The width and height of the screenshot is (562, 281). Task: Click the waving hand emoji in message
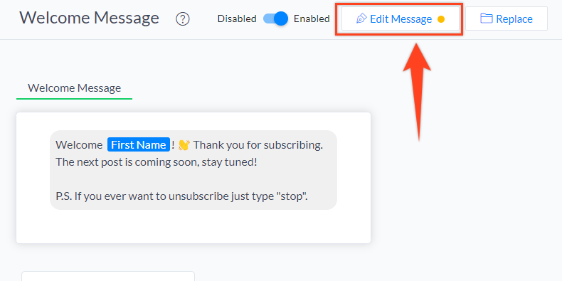pos(184,145)
